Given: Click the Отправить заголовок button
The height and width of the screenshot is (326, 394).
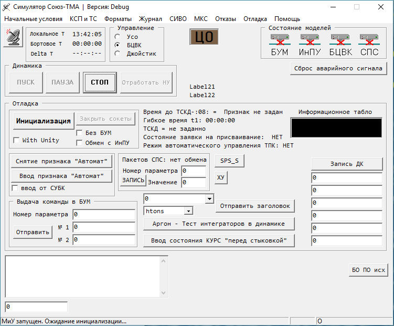Looking at the screenshot, I should [255, 206].
